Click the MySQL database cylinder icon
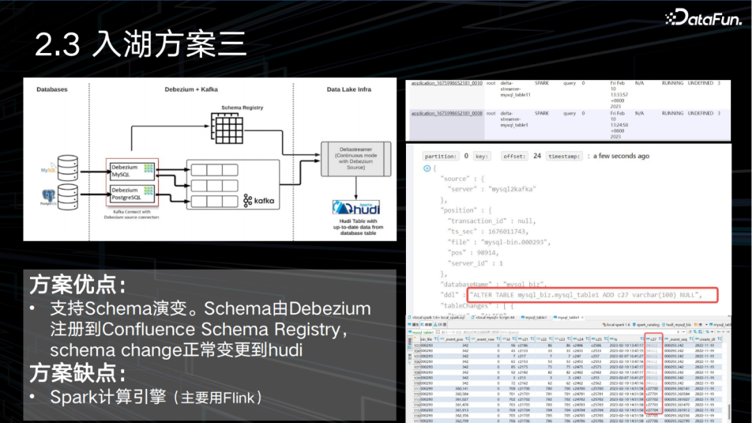 click(x=67, y=167)
